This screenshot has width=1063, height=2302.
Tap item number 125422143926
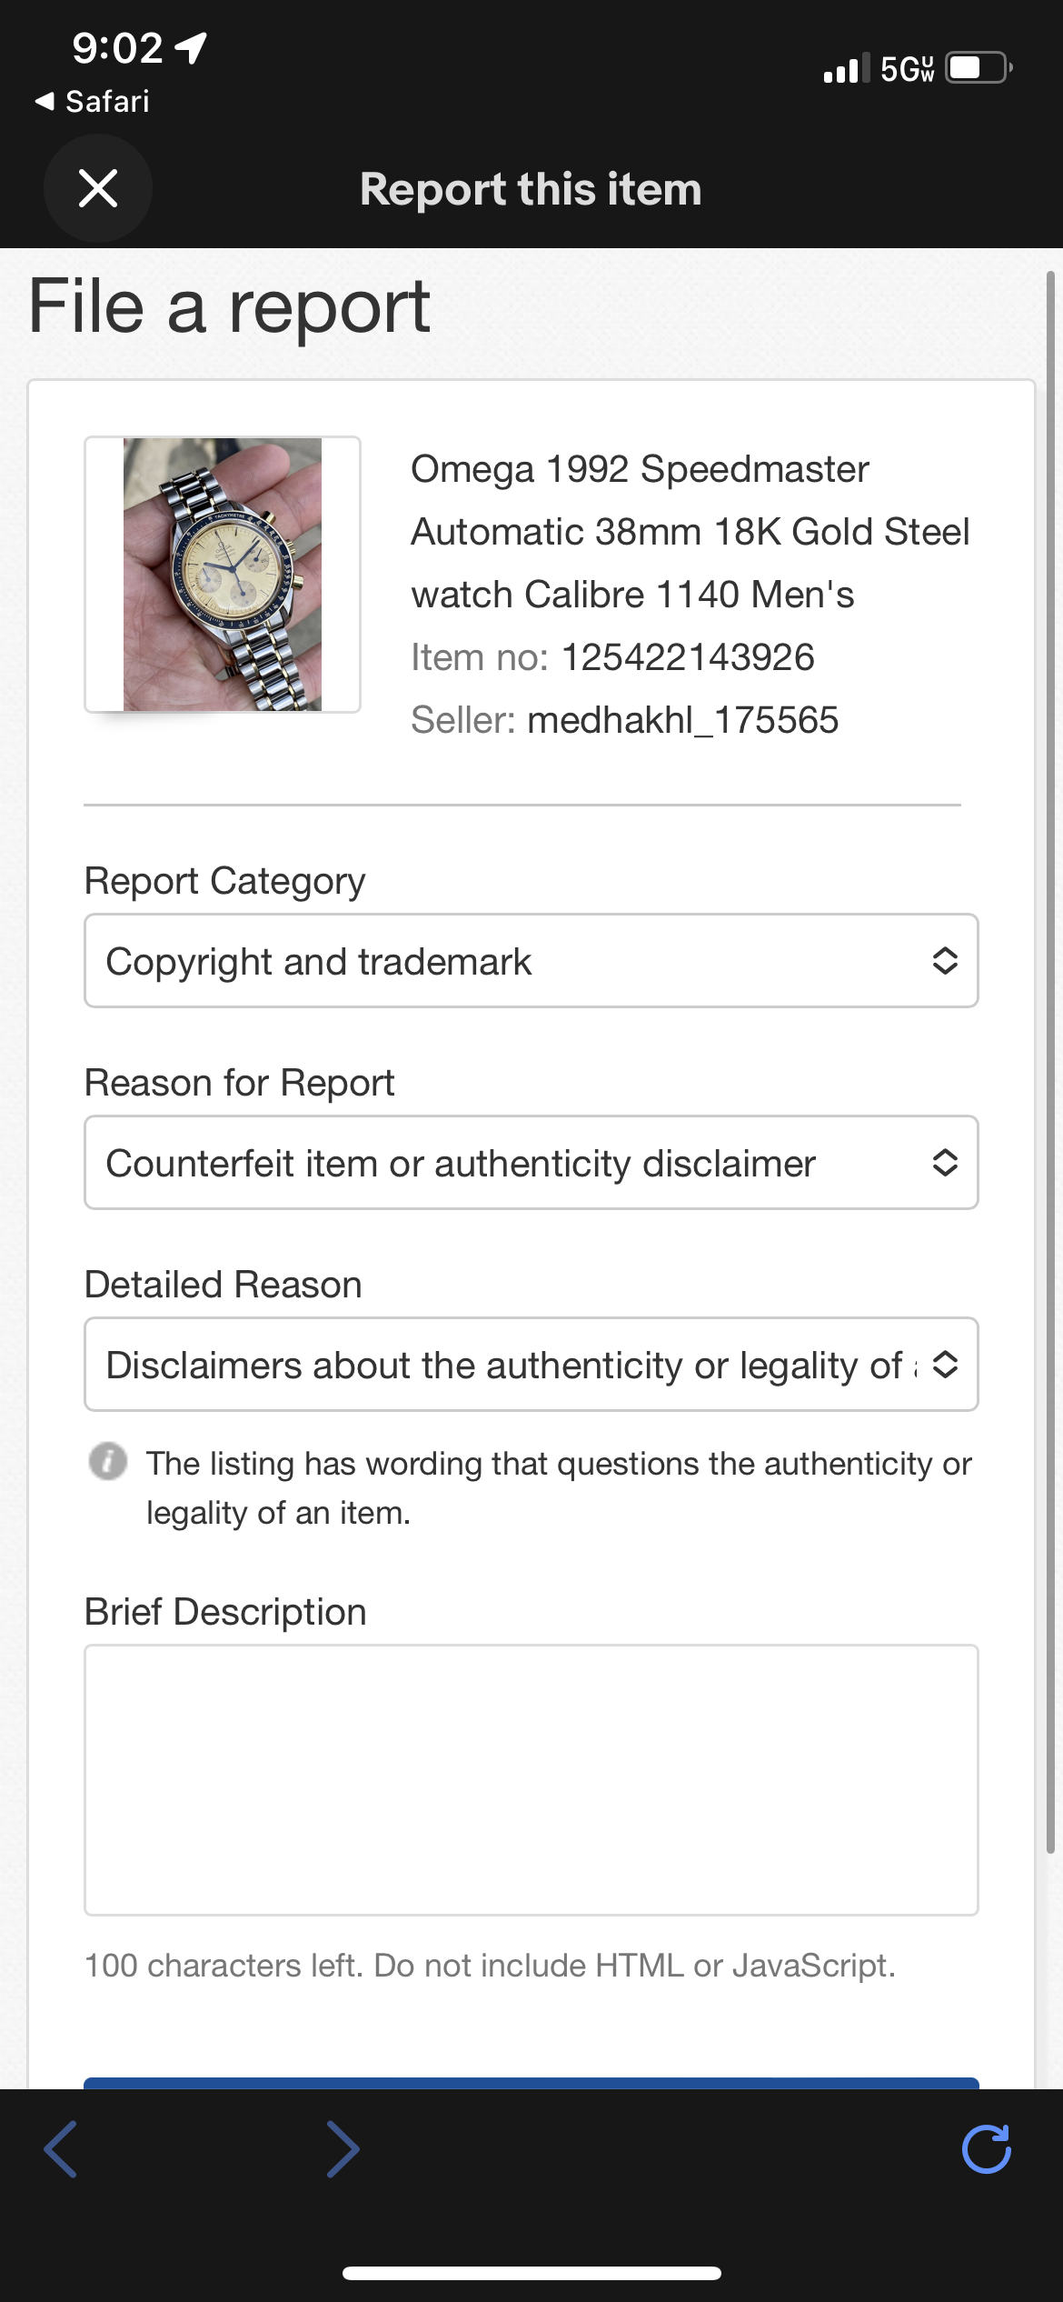(688, 657)
